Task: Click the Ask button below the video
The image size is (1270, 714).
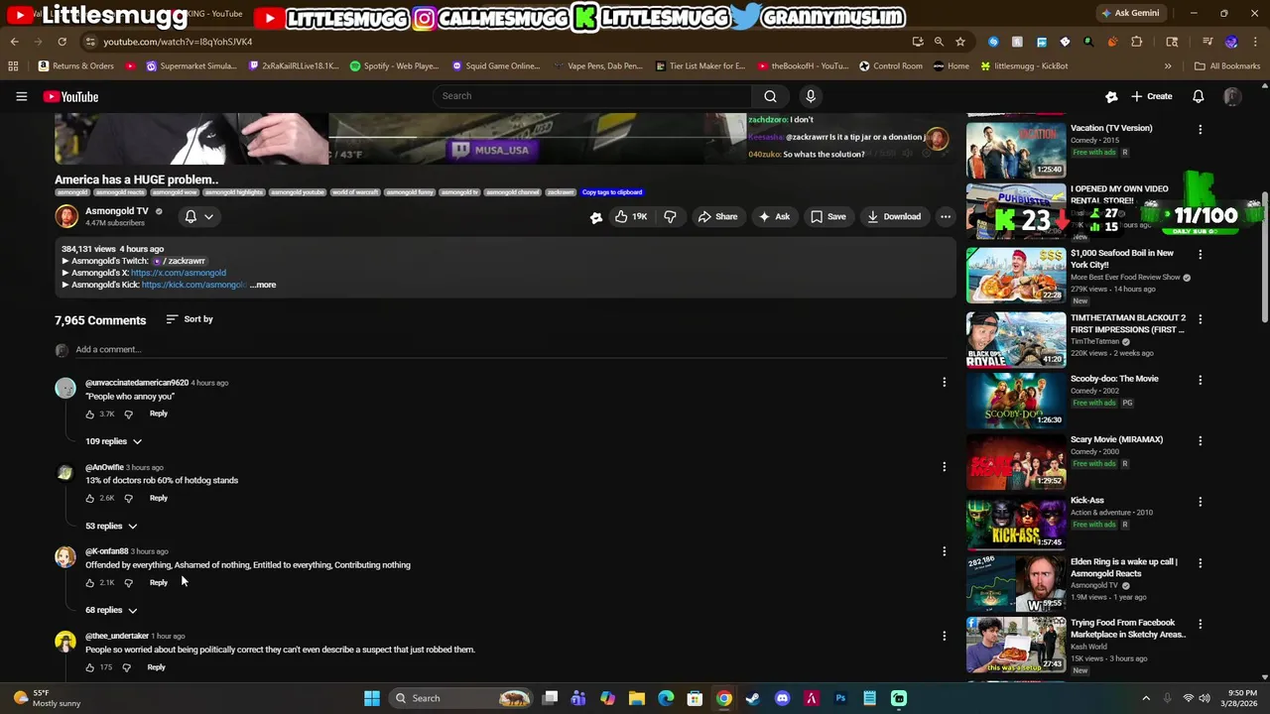Action: coord(773,216)
